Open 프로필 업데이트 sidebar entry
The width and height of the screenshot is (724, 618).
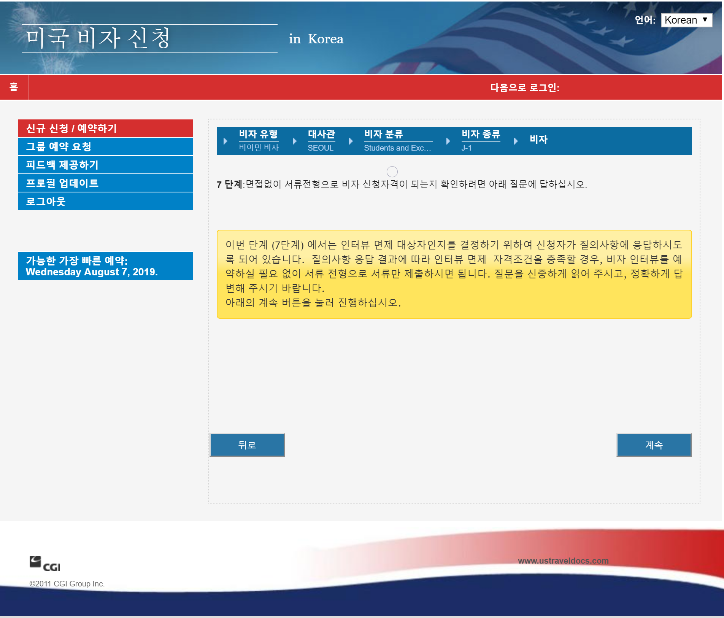click(105, 183)
